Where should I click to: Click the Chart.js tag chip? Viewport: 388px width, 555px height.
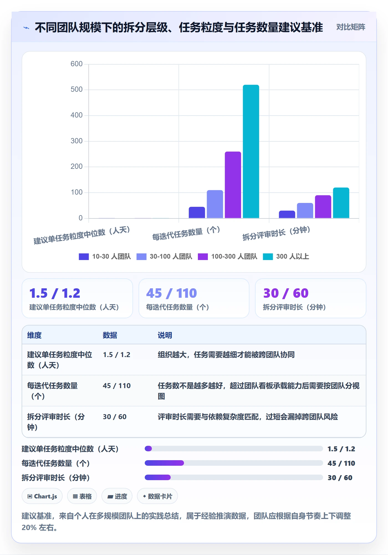pos(42,496)
